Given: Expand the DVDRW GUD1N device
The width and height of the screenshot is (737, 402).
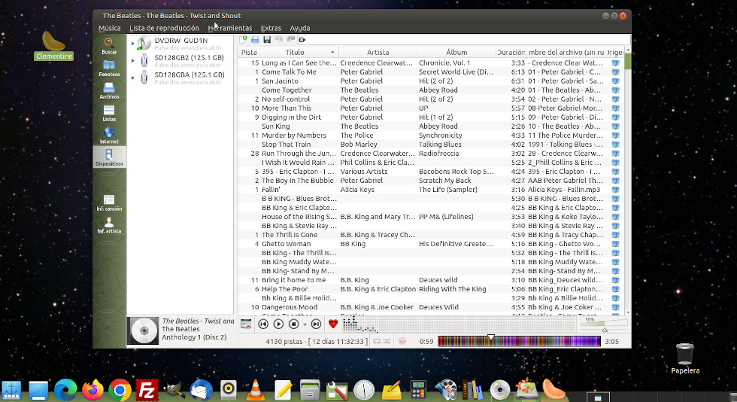Looking at the screenshot, I should 133,43.
